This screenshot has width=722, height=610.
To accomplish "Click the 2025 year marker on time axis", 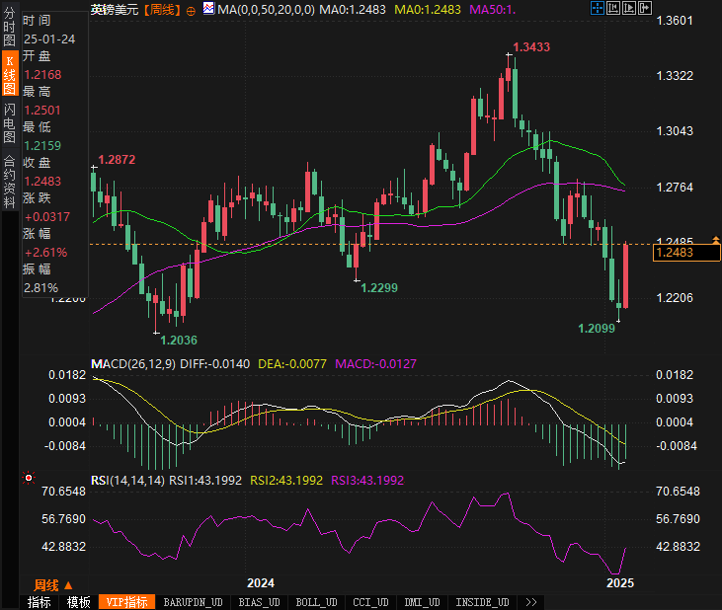I will pyautogui.click(x=620, y=583).
